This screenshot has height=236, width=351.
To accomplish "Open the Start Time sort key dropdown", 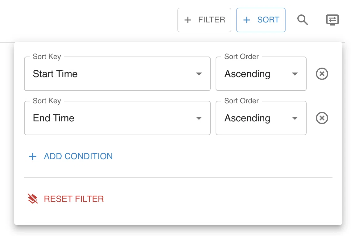I will pos(117,74).
